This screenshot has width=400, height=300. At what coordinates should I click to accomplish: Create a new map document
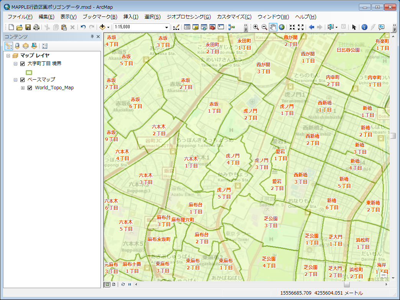[x=11, y=27]
